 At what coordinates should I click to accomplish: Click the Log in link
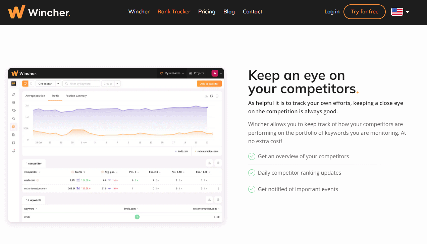pos(332,12)
